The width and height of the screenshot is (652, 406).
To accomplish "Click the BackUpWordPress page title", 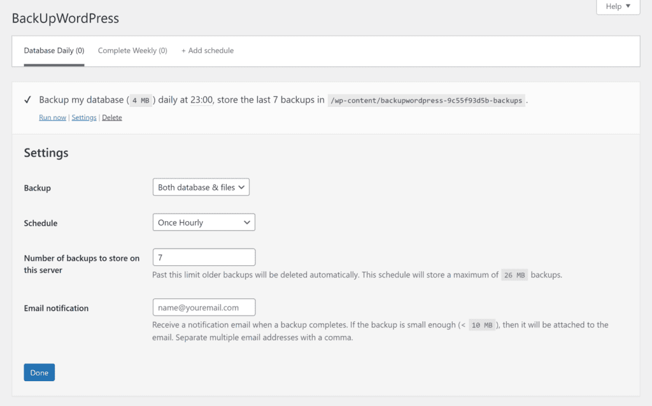I will (66, 18).
